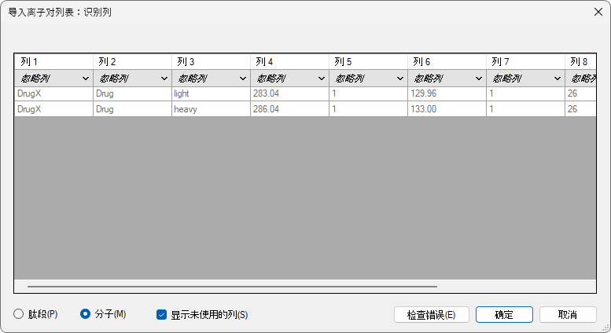Close the import transition list dialog
The height and width of the screenshot is (333, 611).
(596, 12)
